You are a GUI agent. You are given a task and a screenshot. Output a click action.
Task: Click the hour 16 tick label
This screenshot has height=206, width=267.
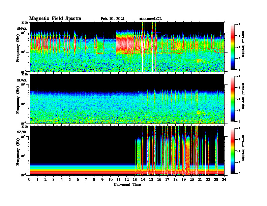(x=159, y=179)
